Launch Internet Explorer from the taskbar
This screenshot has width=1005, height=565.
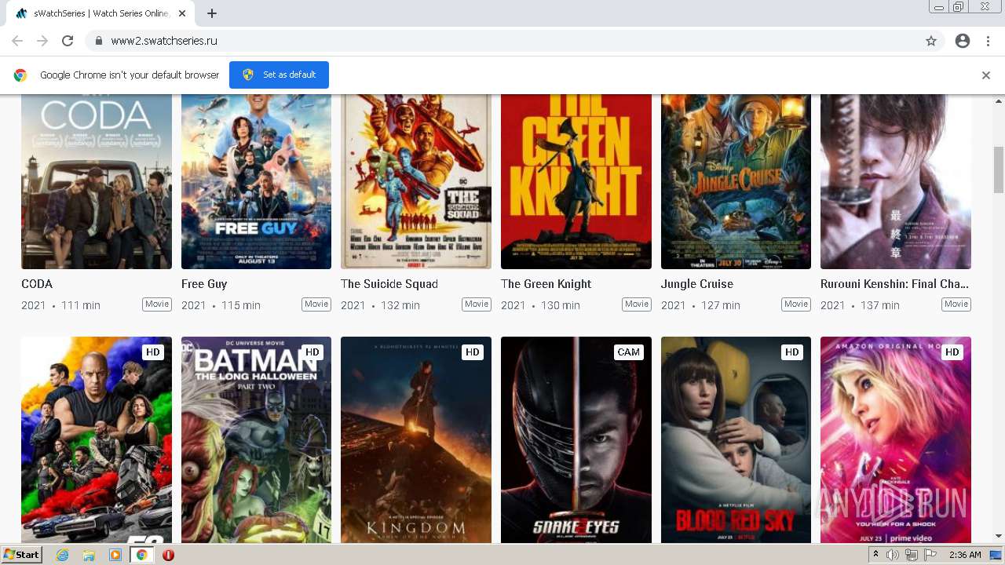63,555
